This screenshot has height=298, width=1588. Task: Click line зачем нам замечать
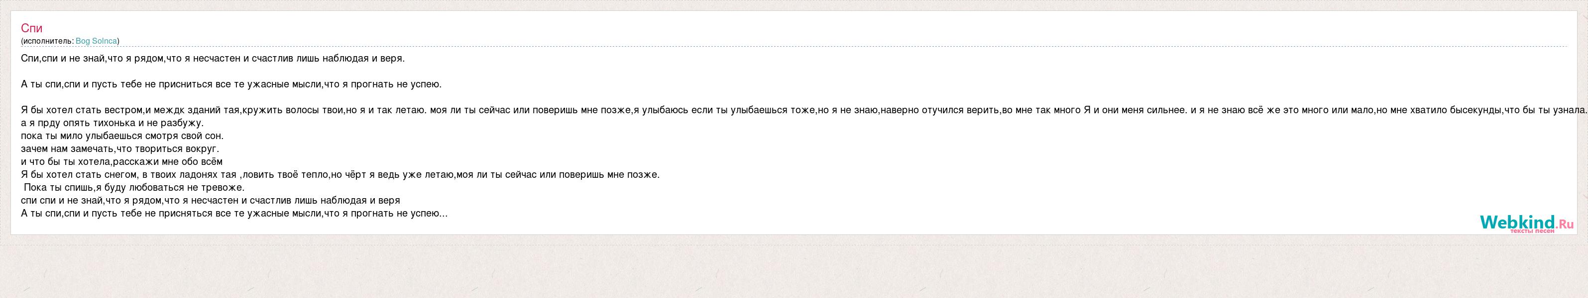click(120, 149)
